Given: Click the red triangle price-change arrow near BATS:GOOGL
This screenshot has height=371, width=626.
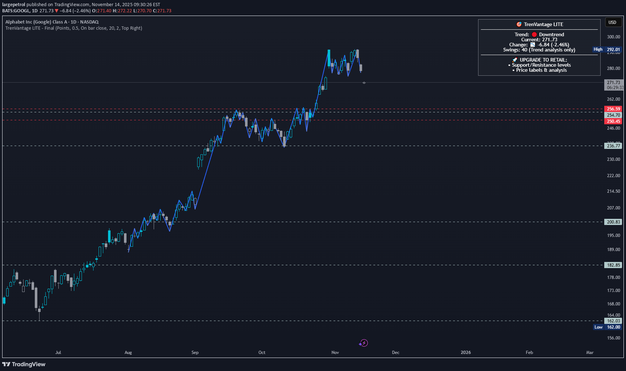Looking at the screenshot, I should coord(57,11).
